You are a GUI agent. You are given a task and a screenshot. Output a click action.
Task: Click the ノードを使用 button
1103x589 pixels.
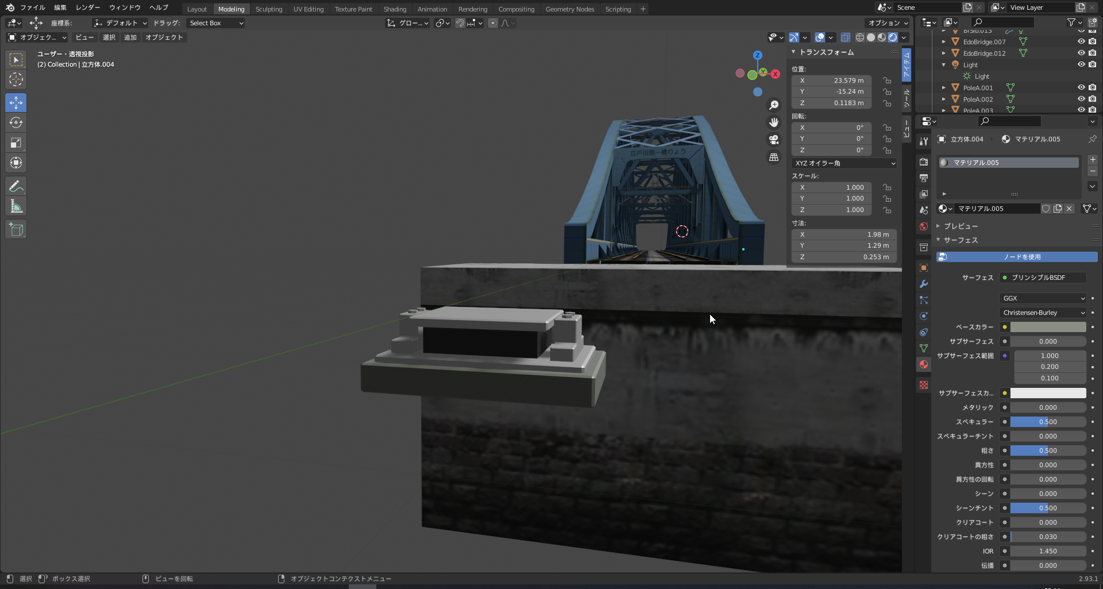(x=1017, y=257)
